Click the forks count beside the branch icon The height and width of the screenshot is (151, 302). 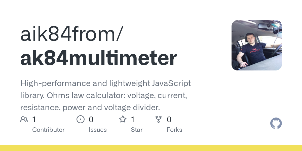pyautogui.click(x=169, y=120)
